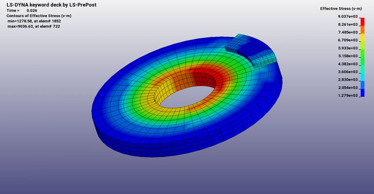The image size is (374, 194).
Task: Select the cyan band of the color legend
Action: tap(362, 77)
